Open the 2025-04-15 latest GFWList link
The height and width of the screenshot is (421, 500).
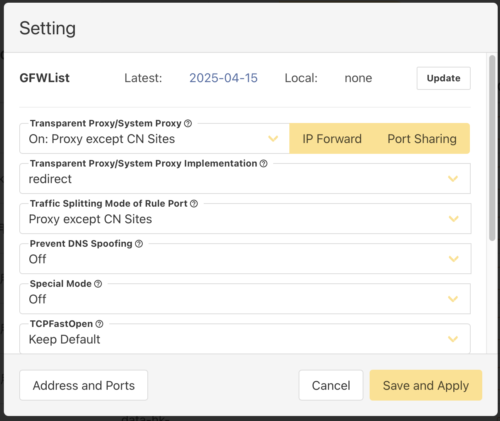coord(223,78)
